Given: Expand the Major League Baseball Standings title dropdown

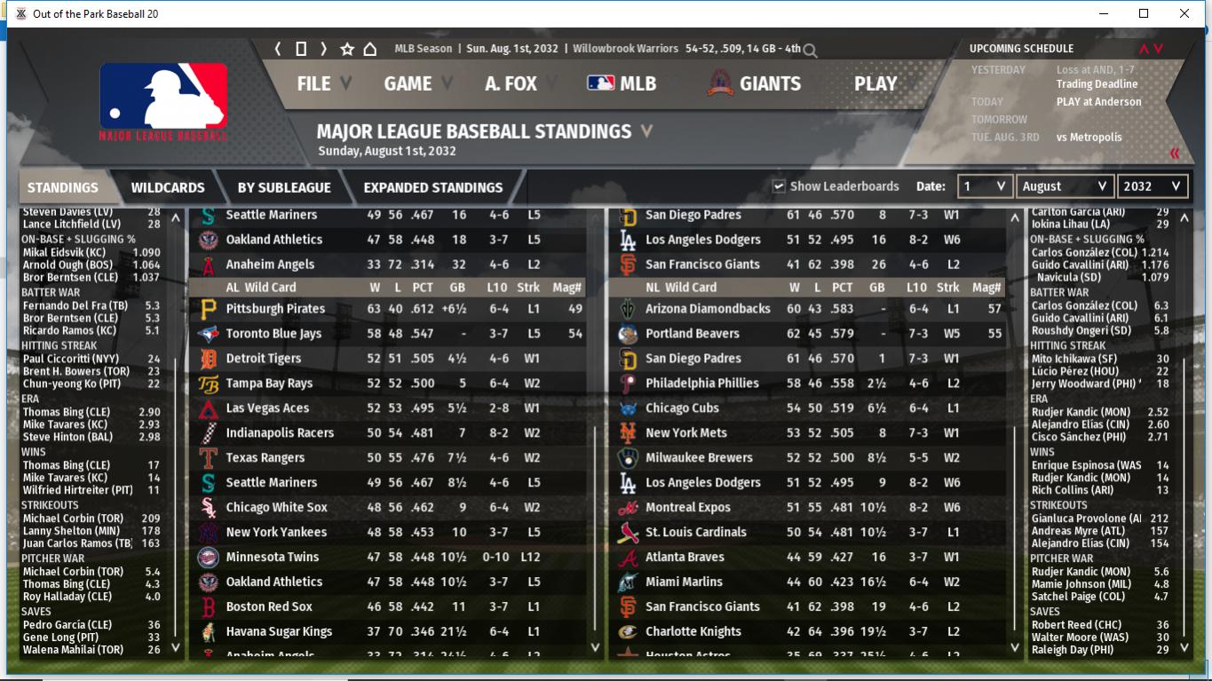Looking at the screenshot, I should point(646,131).
